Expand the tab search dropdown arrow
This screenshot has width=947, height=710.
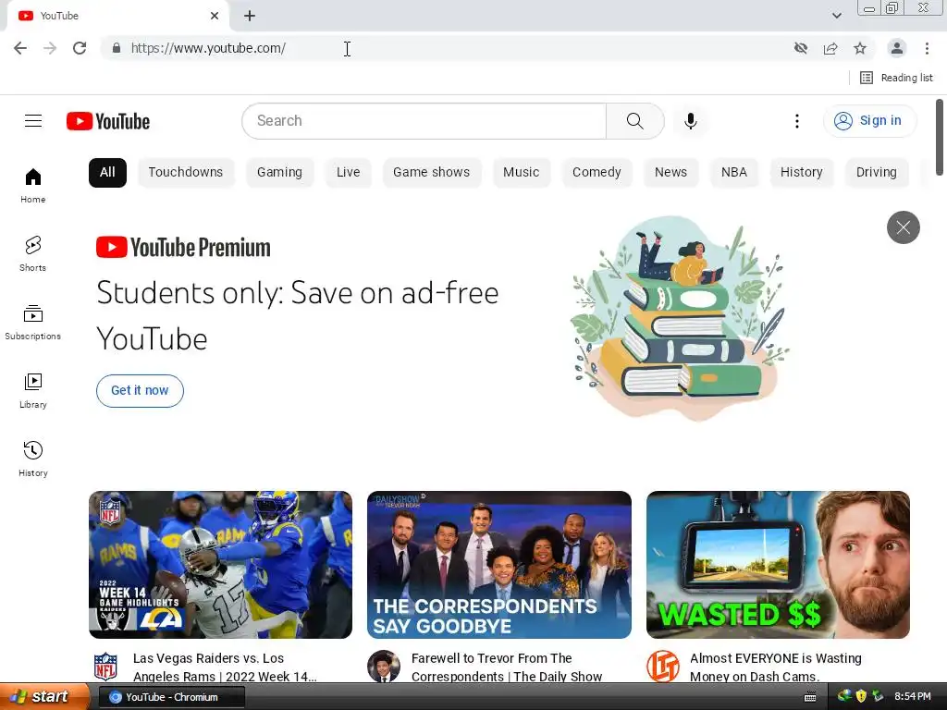836,16
